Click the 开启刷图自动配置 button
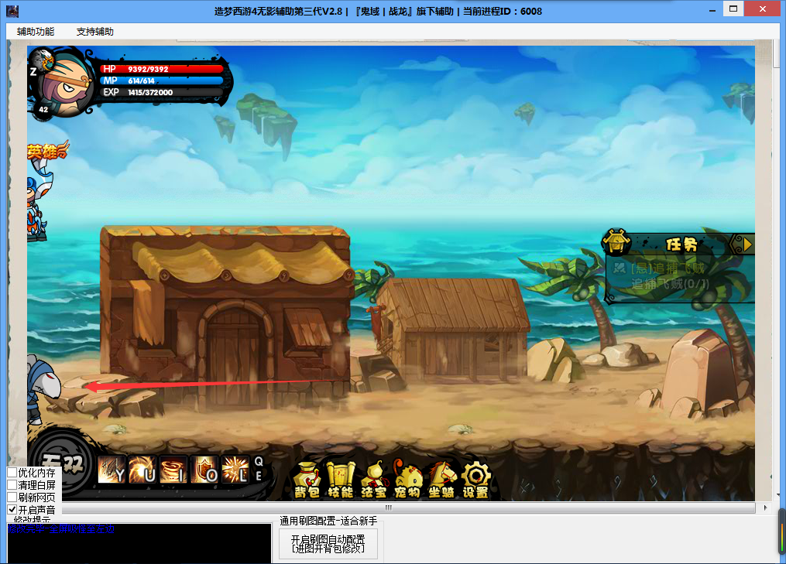 coord(328,544)
